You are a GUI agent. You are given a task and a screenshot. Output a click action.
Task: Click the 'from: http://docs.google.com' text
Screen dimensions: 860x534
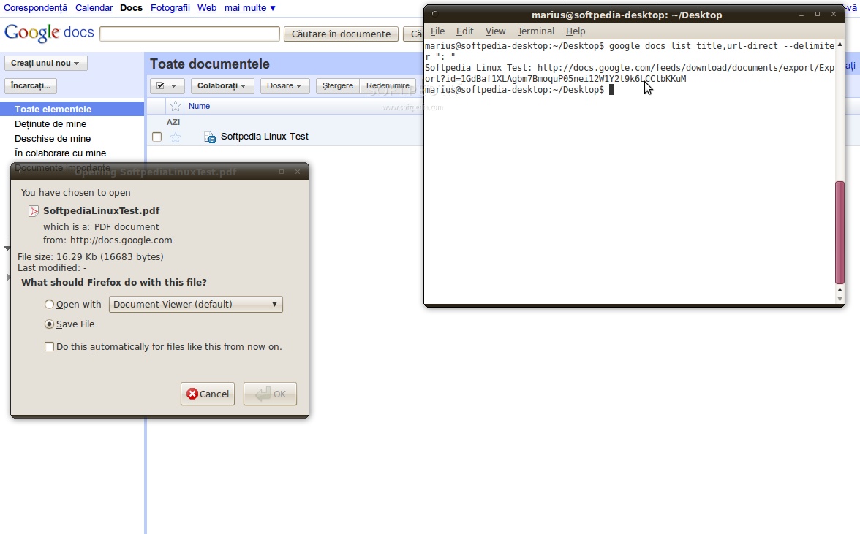(107, 240)
